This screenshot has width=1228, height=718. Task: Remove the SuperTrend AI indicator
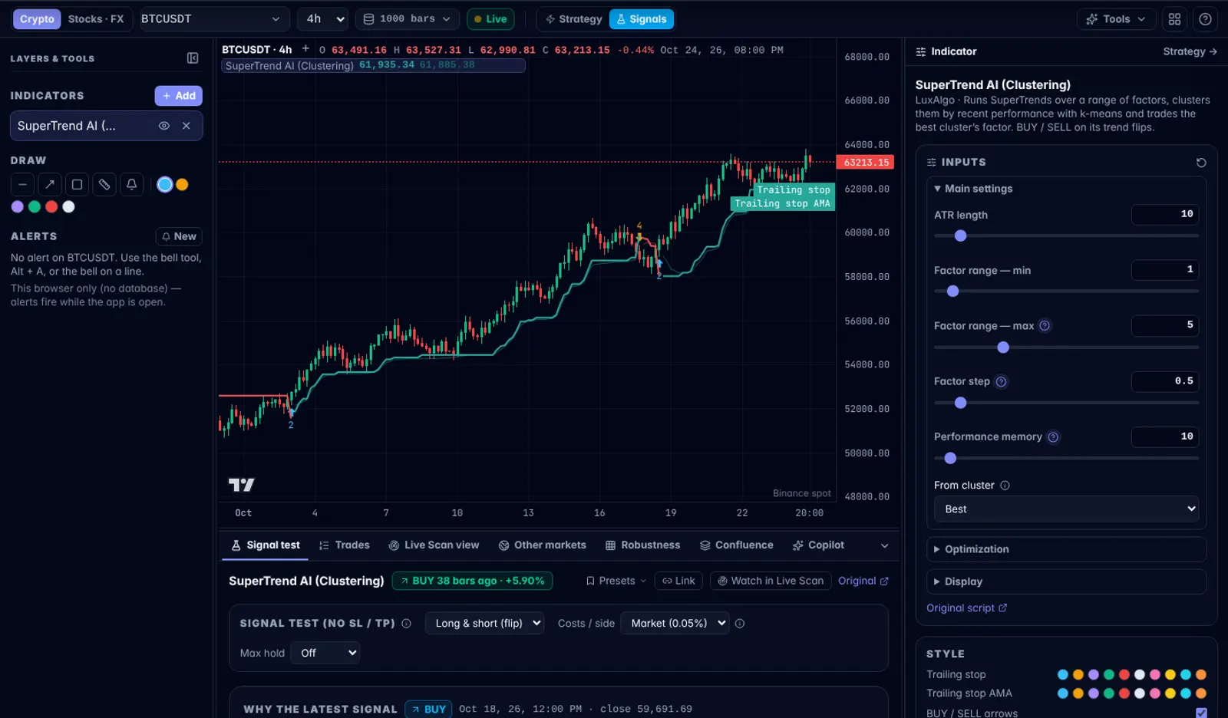[x=187, y=126]
